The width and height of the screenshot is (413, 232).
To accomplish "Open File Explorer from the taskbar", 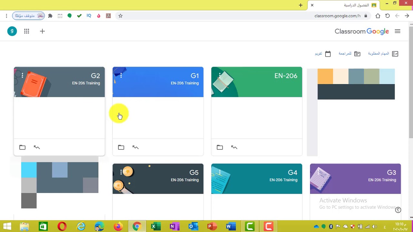I will point(25,227).
